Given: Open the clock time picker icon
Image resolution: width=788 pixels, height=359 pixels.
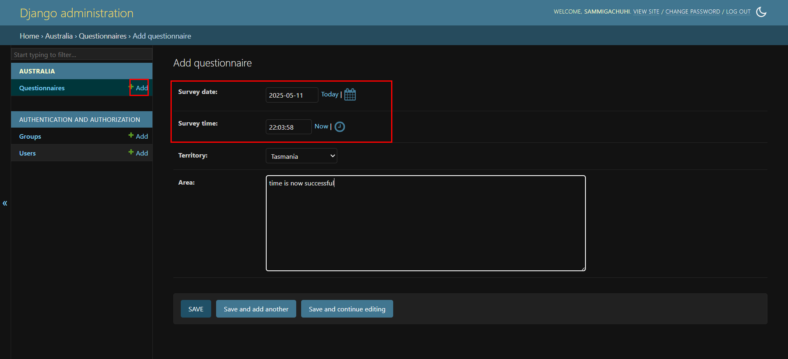Looking at the screenshot, I should (340, 127).
